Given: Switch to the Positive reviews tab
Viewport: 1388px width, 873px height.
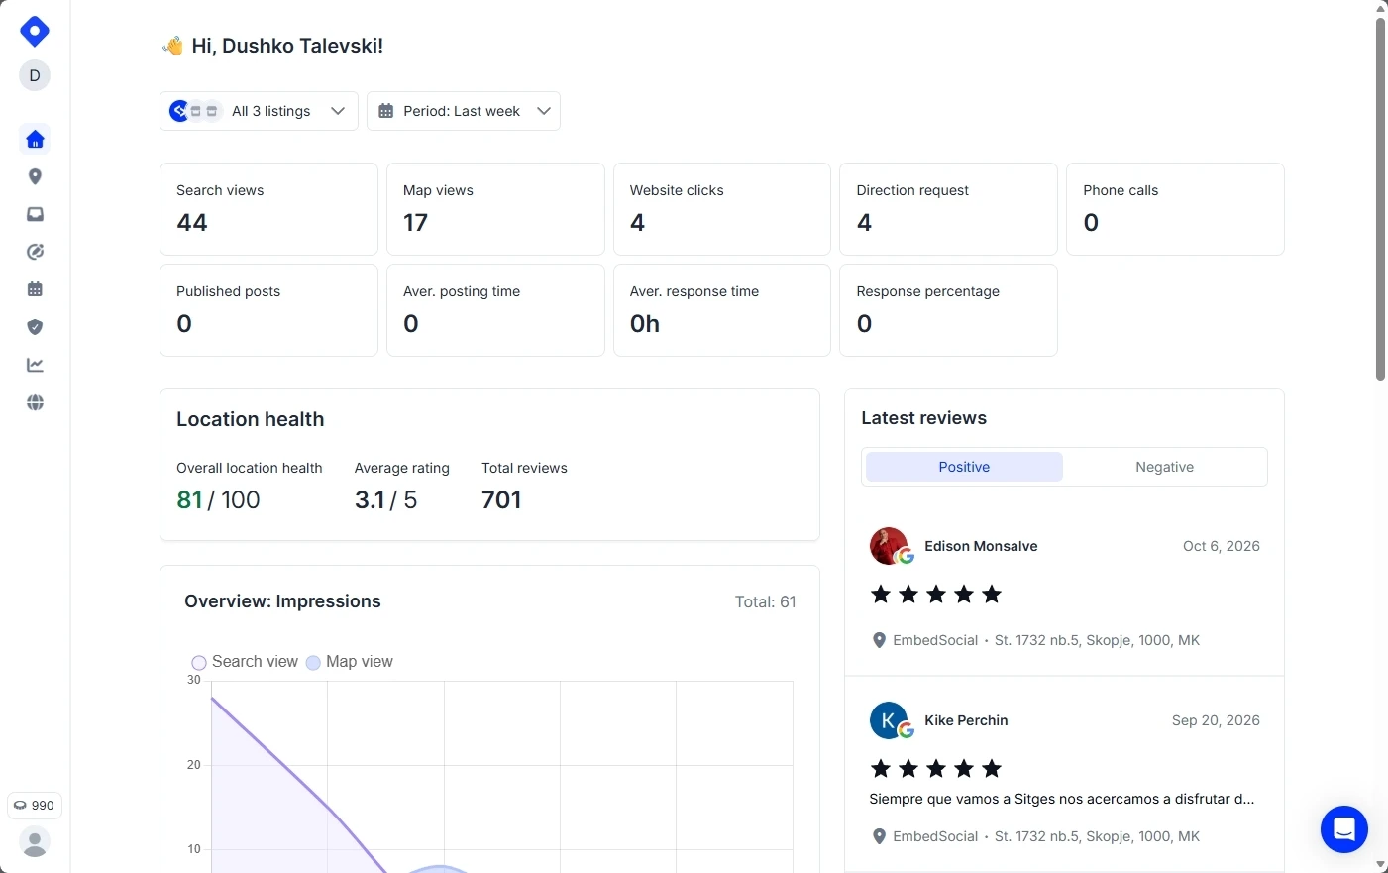Looking at the screenshot, I should pos(964,467).
